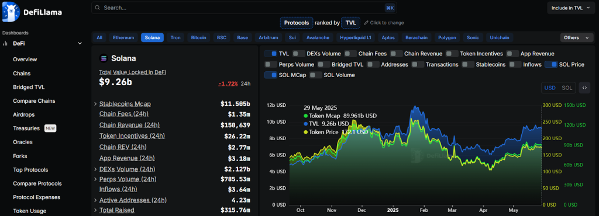
Task: Click the Click to change link
Action: click(384, 23)
